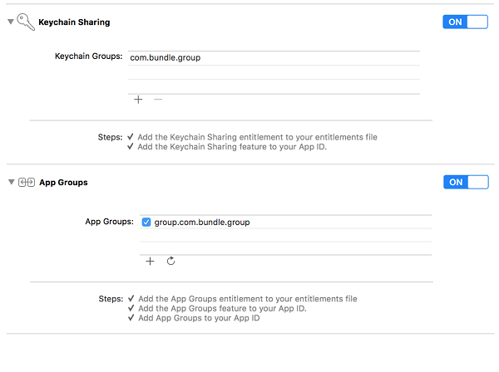Remove keychain group with minus button
Image resolution: width=499 pixels, height=372 pixels.
(x=158, y=100)
